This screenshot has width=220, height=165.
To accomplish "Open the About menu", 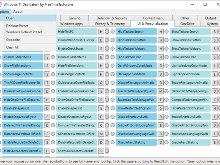I will 18,12.
